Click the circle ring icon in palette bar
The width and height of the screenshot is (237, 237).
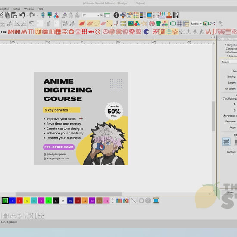point(141,200)
